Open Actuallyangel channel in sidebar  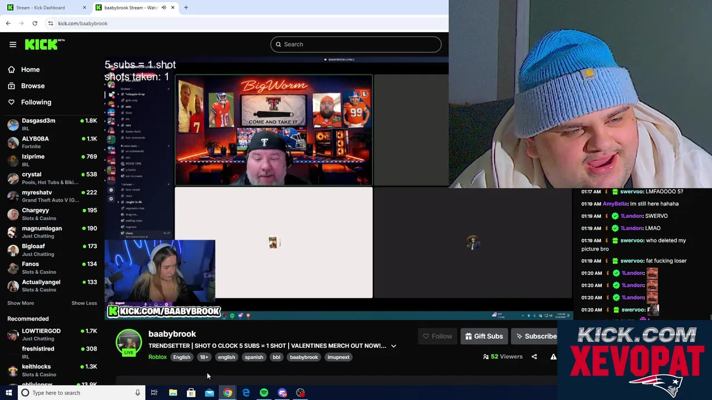pos(52,286)
